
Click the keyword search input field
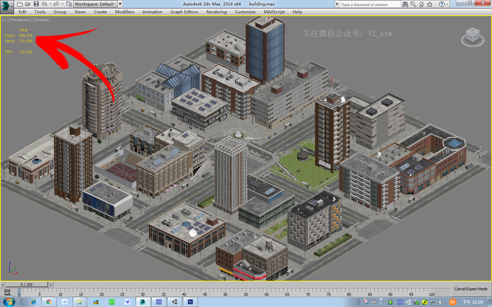(x=370, y=4)
